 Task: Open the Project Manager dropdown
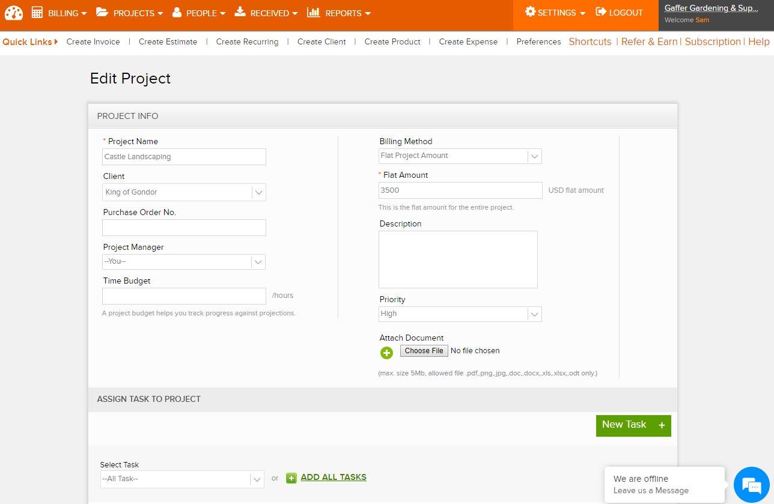[x=184, y=262]
